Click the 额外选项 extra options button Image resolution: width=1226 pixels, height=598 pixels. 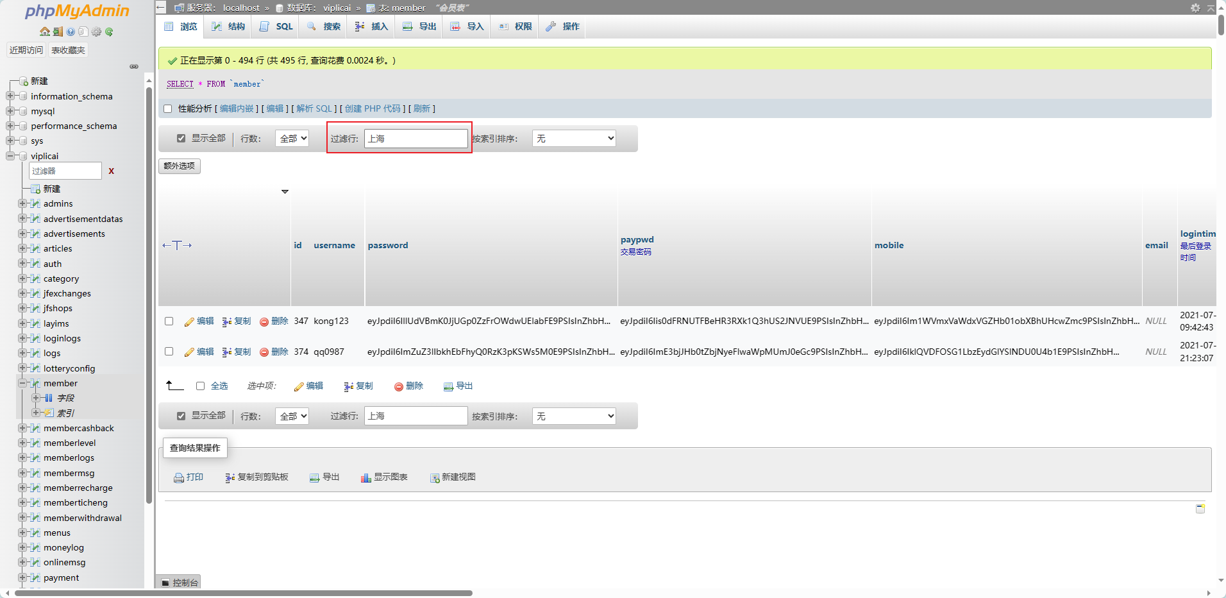pyautogui.click(x=180, y=166)
